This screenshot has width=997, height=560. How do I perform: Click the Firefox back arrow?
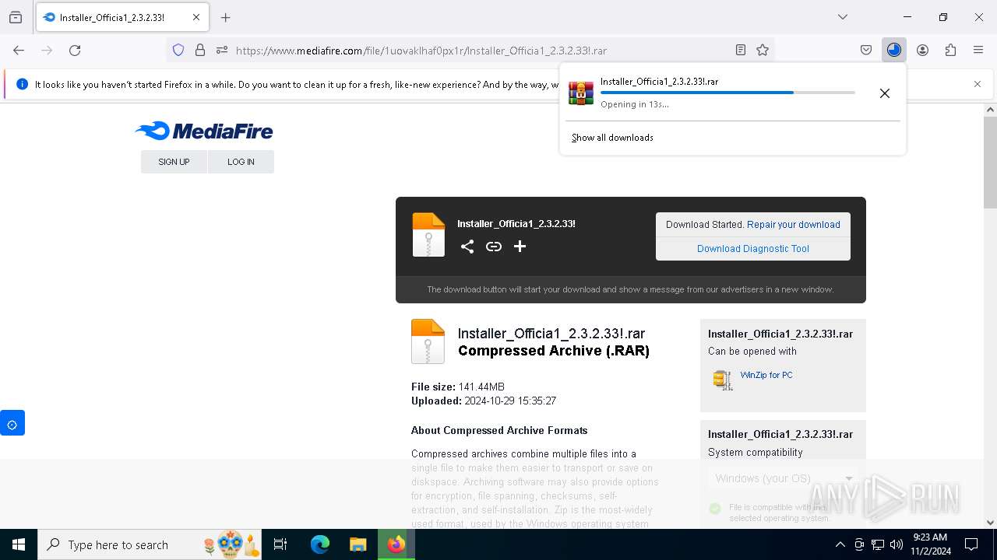19,50
